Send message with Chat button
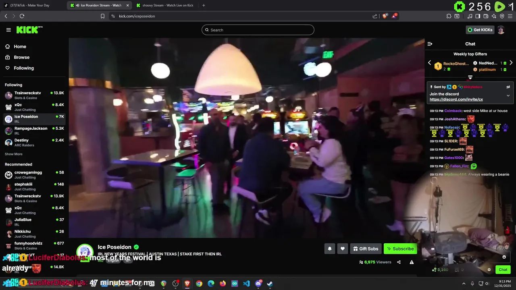 point(503,270)
